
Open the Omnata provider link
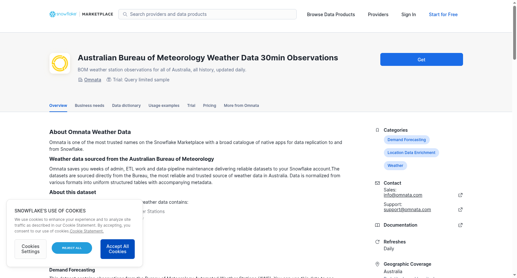pos(93,80)
